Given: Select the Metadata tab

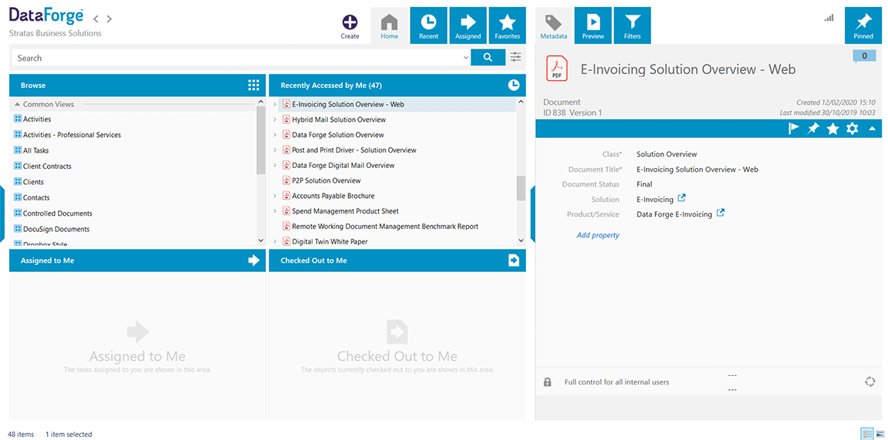Looking at the screenshot, I should click(x=553, y=25).
